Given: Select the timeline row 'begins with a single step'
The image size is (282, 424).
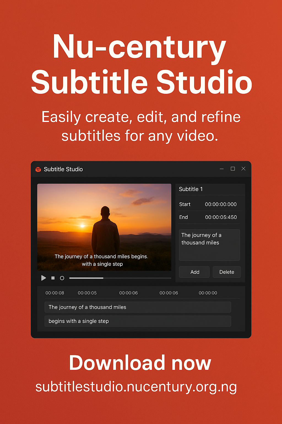Looking at the screenshot, I should [x=138, y=321].
